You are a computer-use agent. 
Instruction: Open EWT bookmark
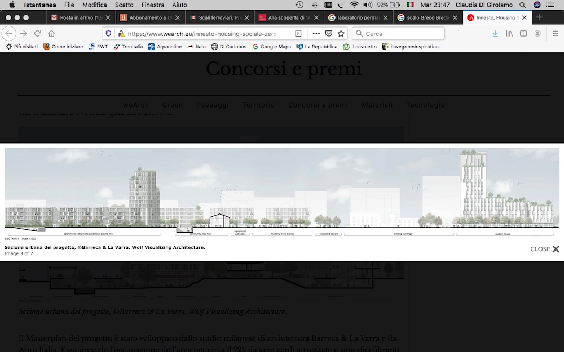coord(98,47)
